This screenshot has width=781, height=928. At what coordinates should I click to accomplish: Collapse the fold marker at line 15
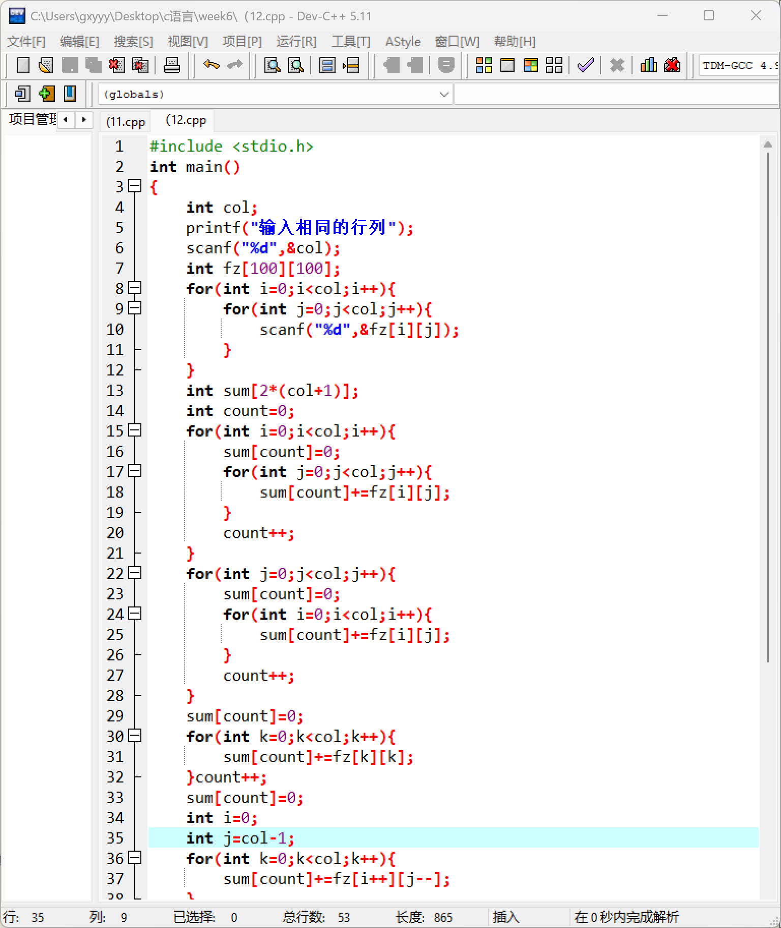(x=135, y=430)
